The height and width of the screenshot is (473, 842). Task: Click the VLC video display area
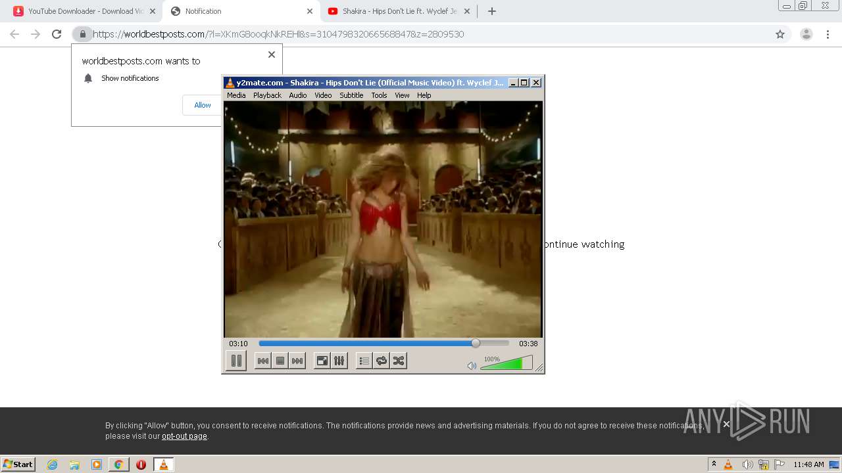[383, 219]
